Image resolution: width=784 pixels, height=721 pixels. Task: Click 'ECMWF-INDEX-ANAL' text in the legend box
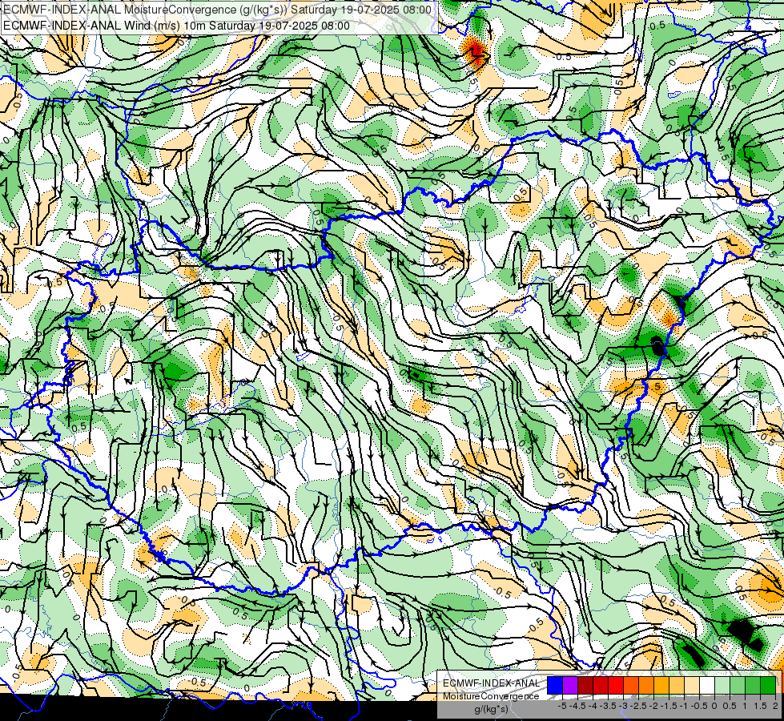pos(491,683)
